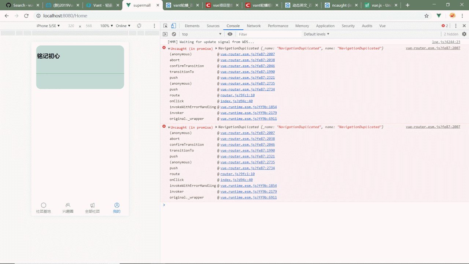Screen dimensions: 469x264
Task: Collapse the first Uncaught error stack
Action: [169, 48]
